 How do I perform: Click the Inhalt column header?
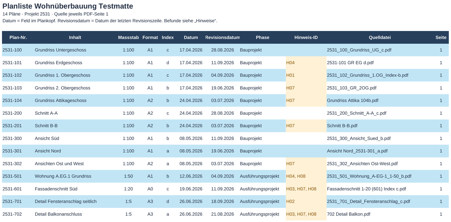tap(75, 37)
